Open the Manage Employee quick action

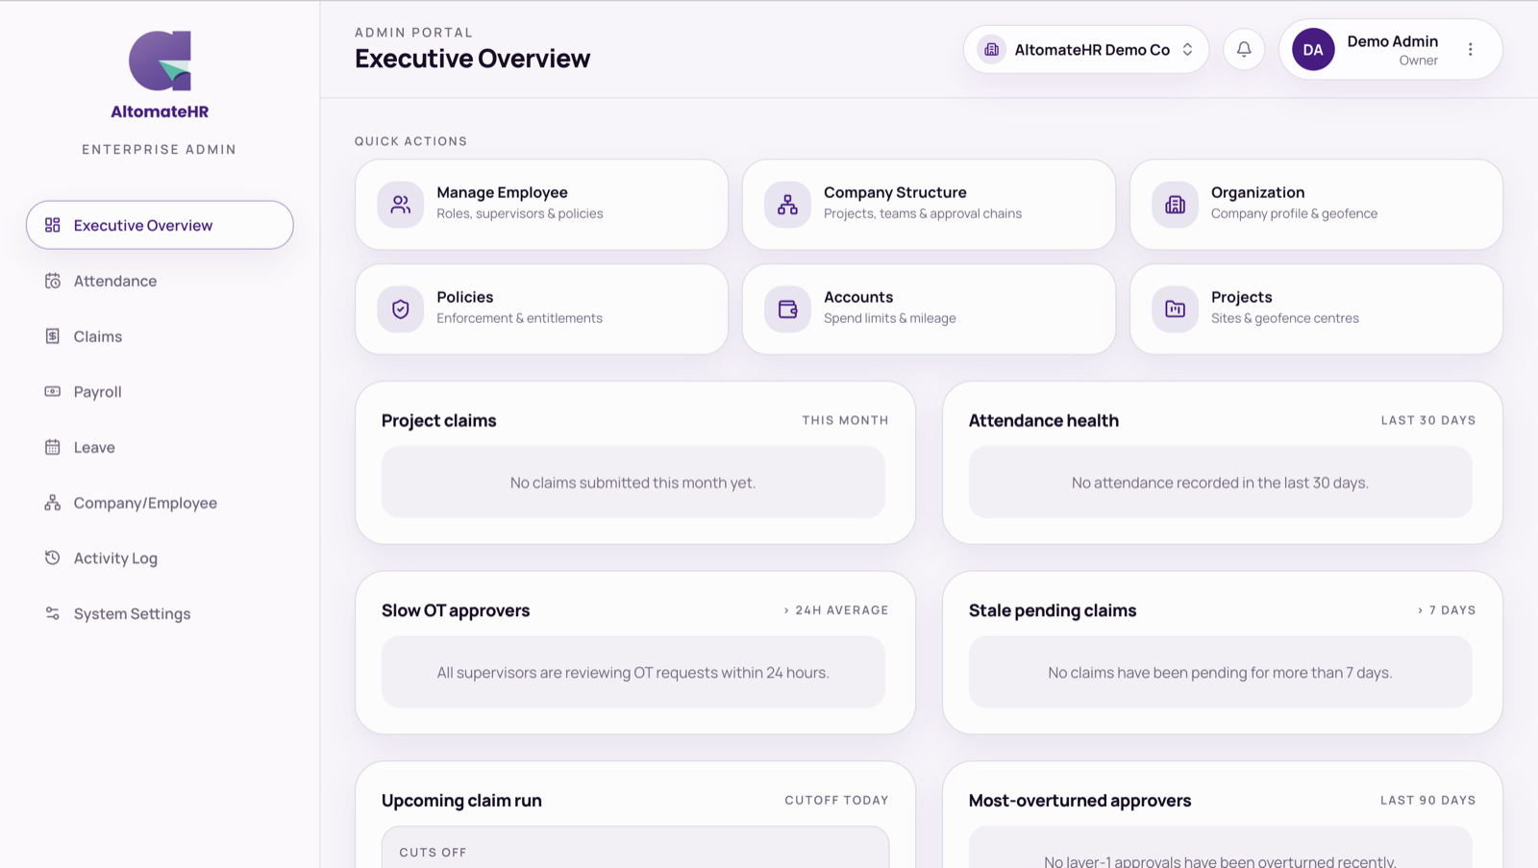point(541,205)
